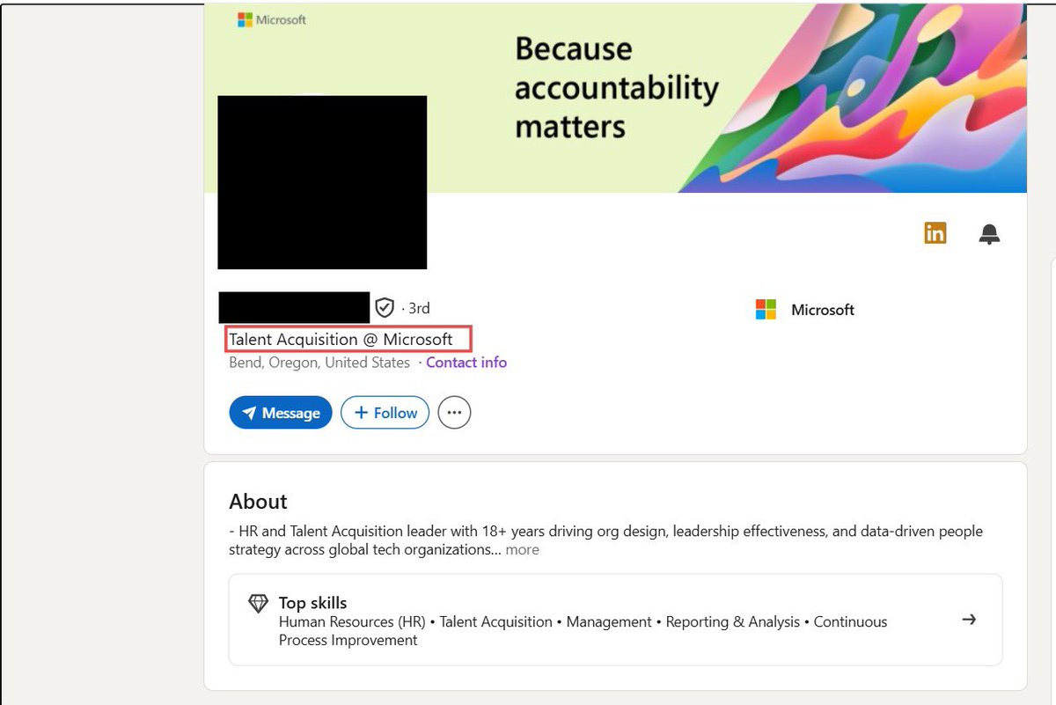Click the diamond Top skills icon
Screen dimensions: 1056x705
(258, 603)
